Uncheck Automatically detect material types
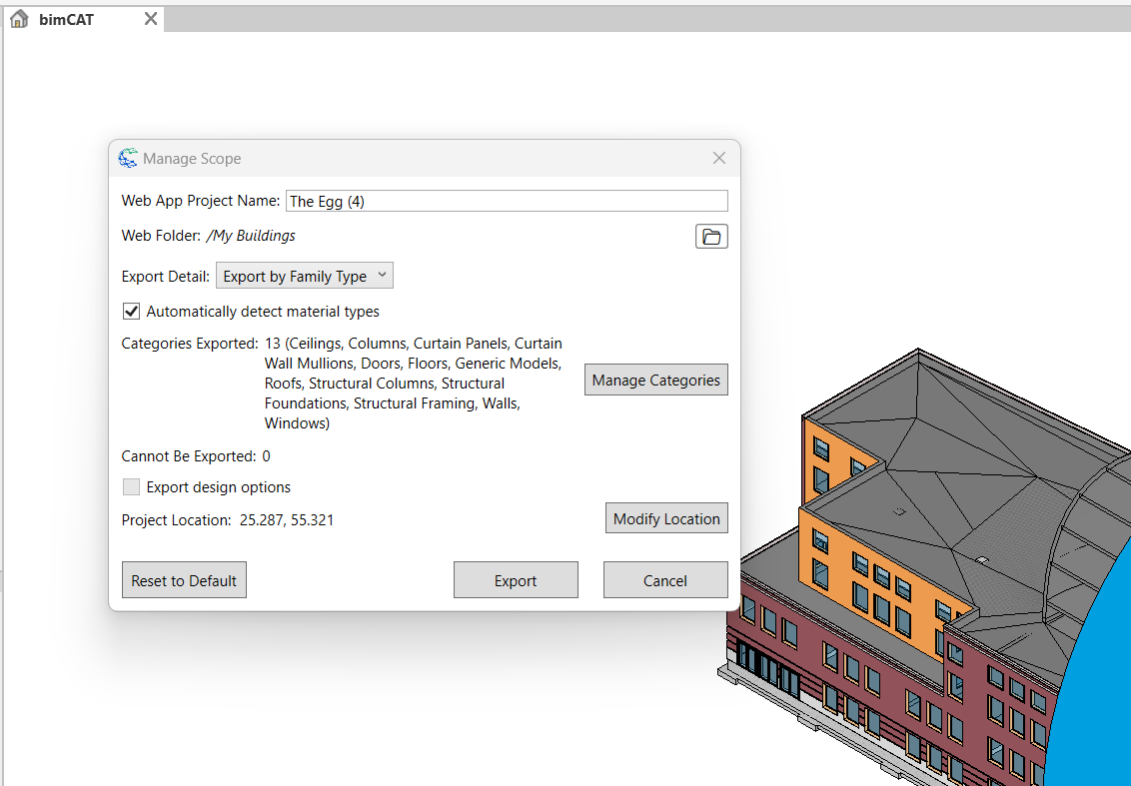The height and width of the screenshot is (786, 1131). (x=131, y=312)
